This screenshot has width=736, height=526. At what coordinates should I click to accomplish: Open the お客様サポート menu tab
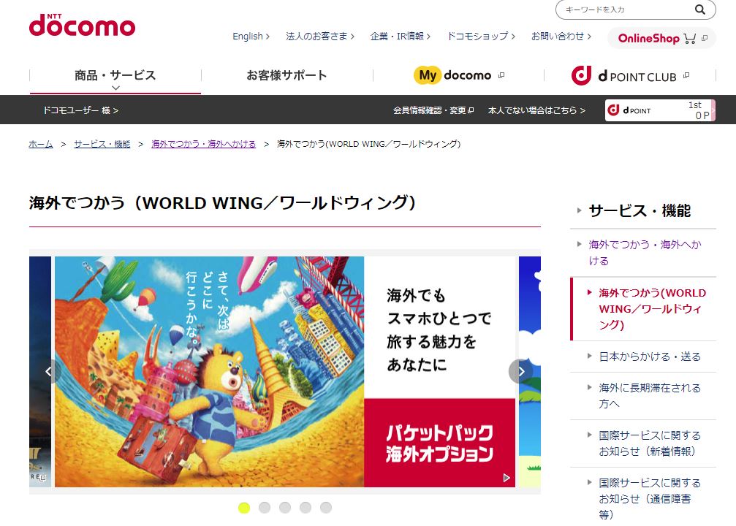[x=287, y=75]
